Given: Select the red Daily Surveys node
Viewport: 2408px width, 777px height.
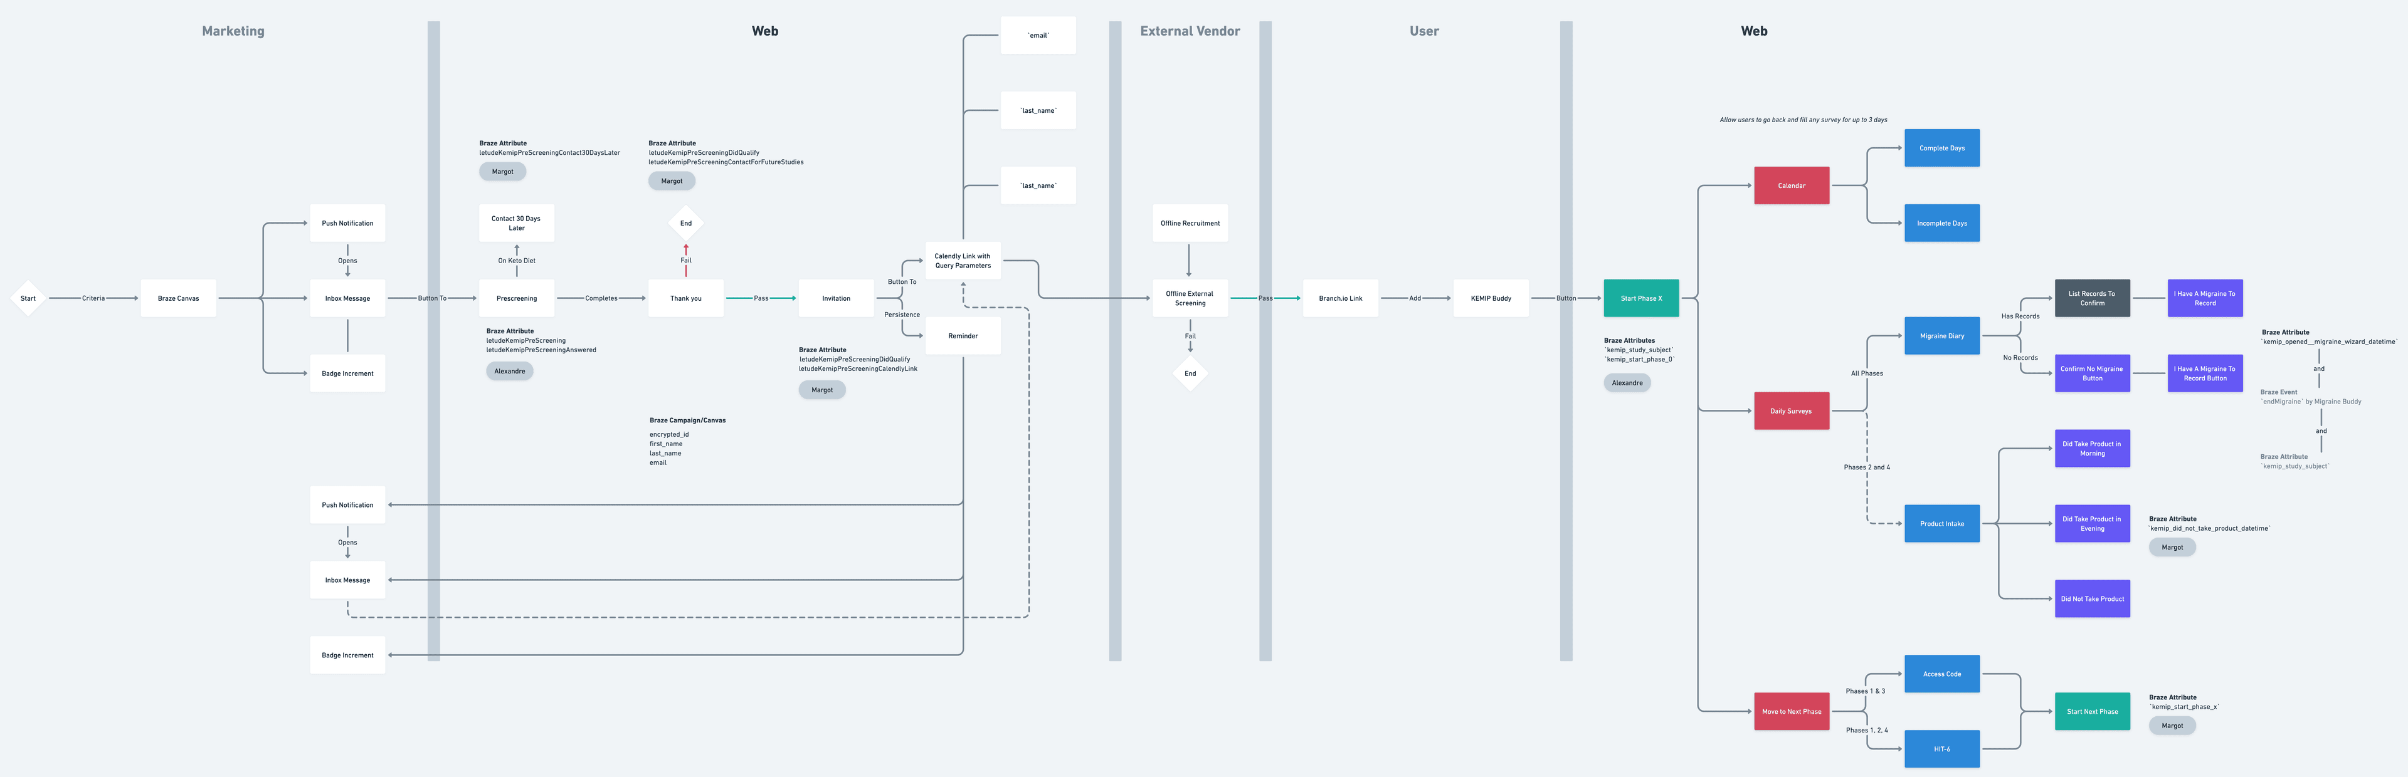Looking at the screenshot, I should tap(1791, 410).
